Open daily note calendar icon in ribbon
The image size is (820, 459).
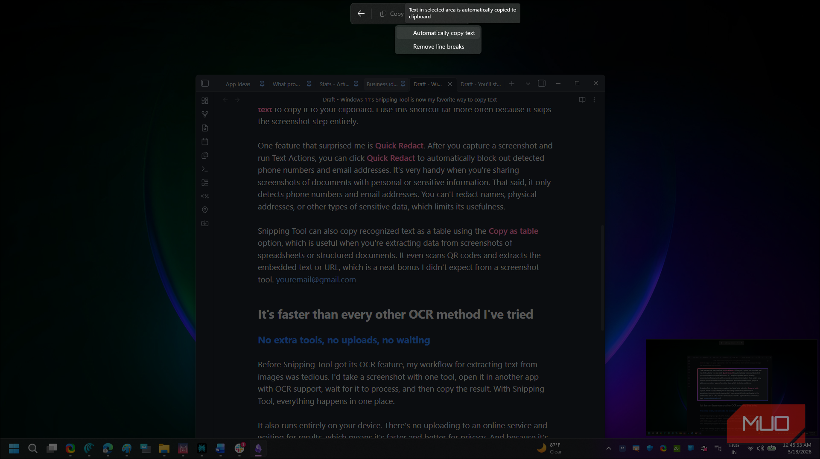205,142
